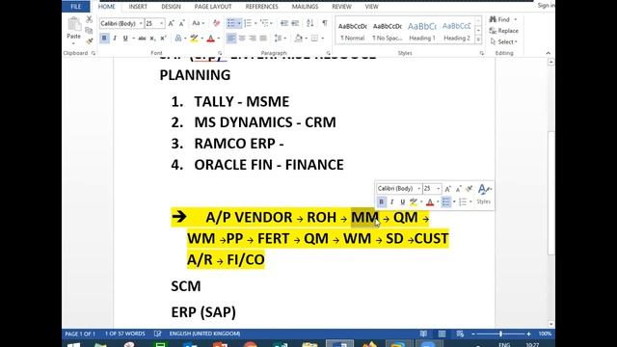This screenshot has height=347, width=617.
Task: Apply the No Spacing style
Action: (388, 31)
